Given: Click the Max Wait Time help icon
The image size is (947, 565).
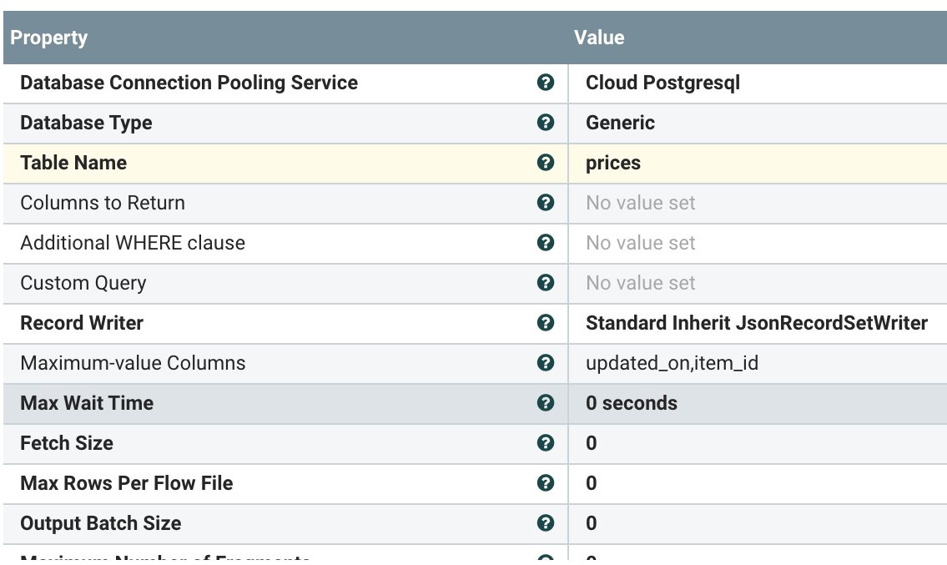Looking at the screenshot, I should tap(546, 403).
